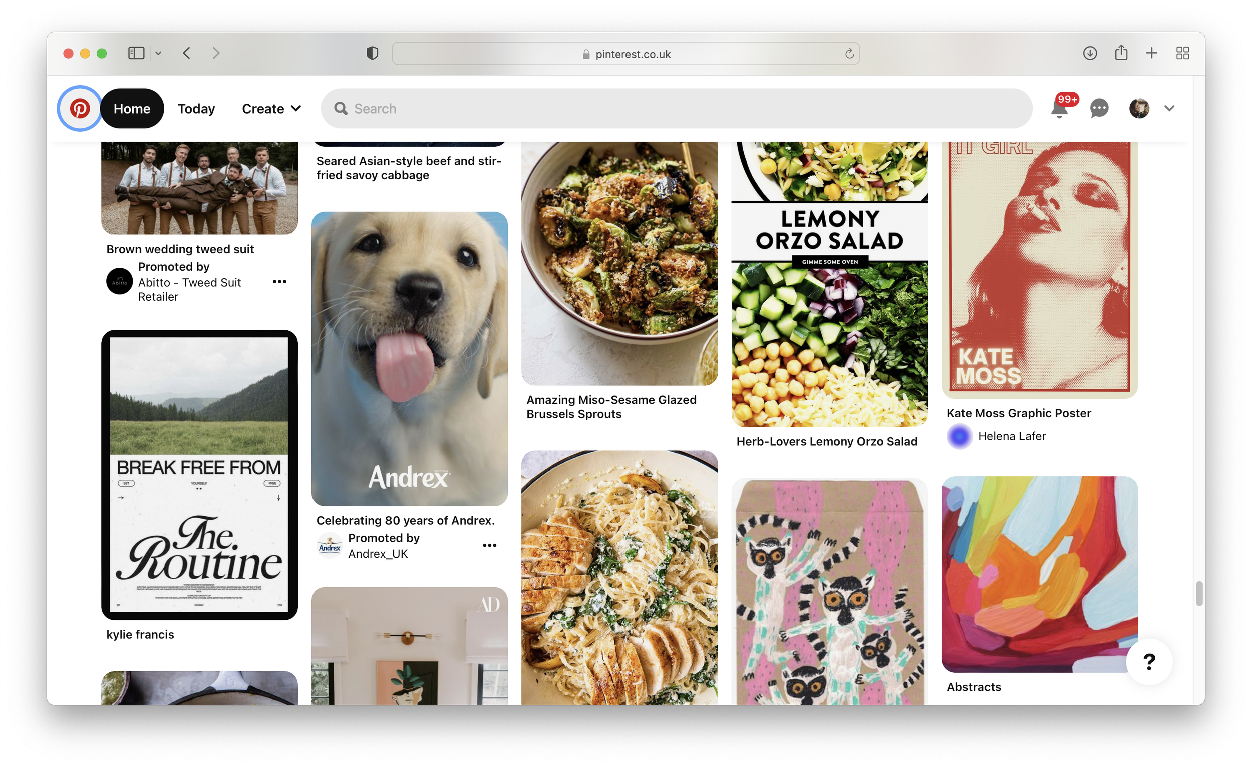Open more options on Abitto tweed pin

[279, 282]
